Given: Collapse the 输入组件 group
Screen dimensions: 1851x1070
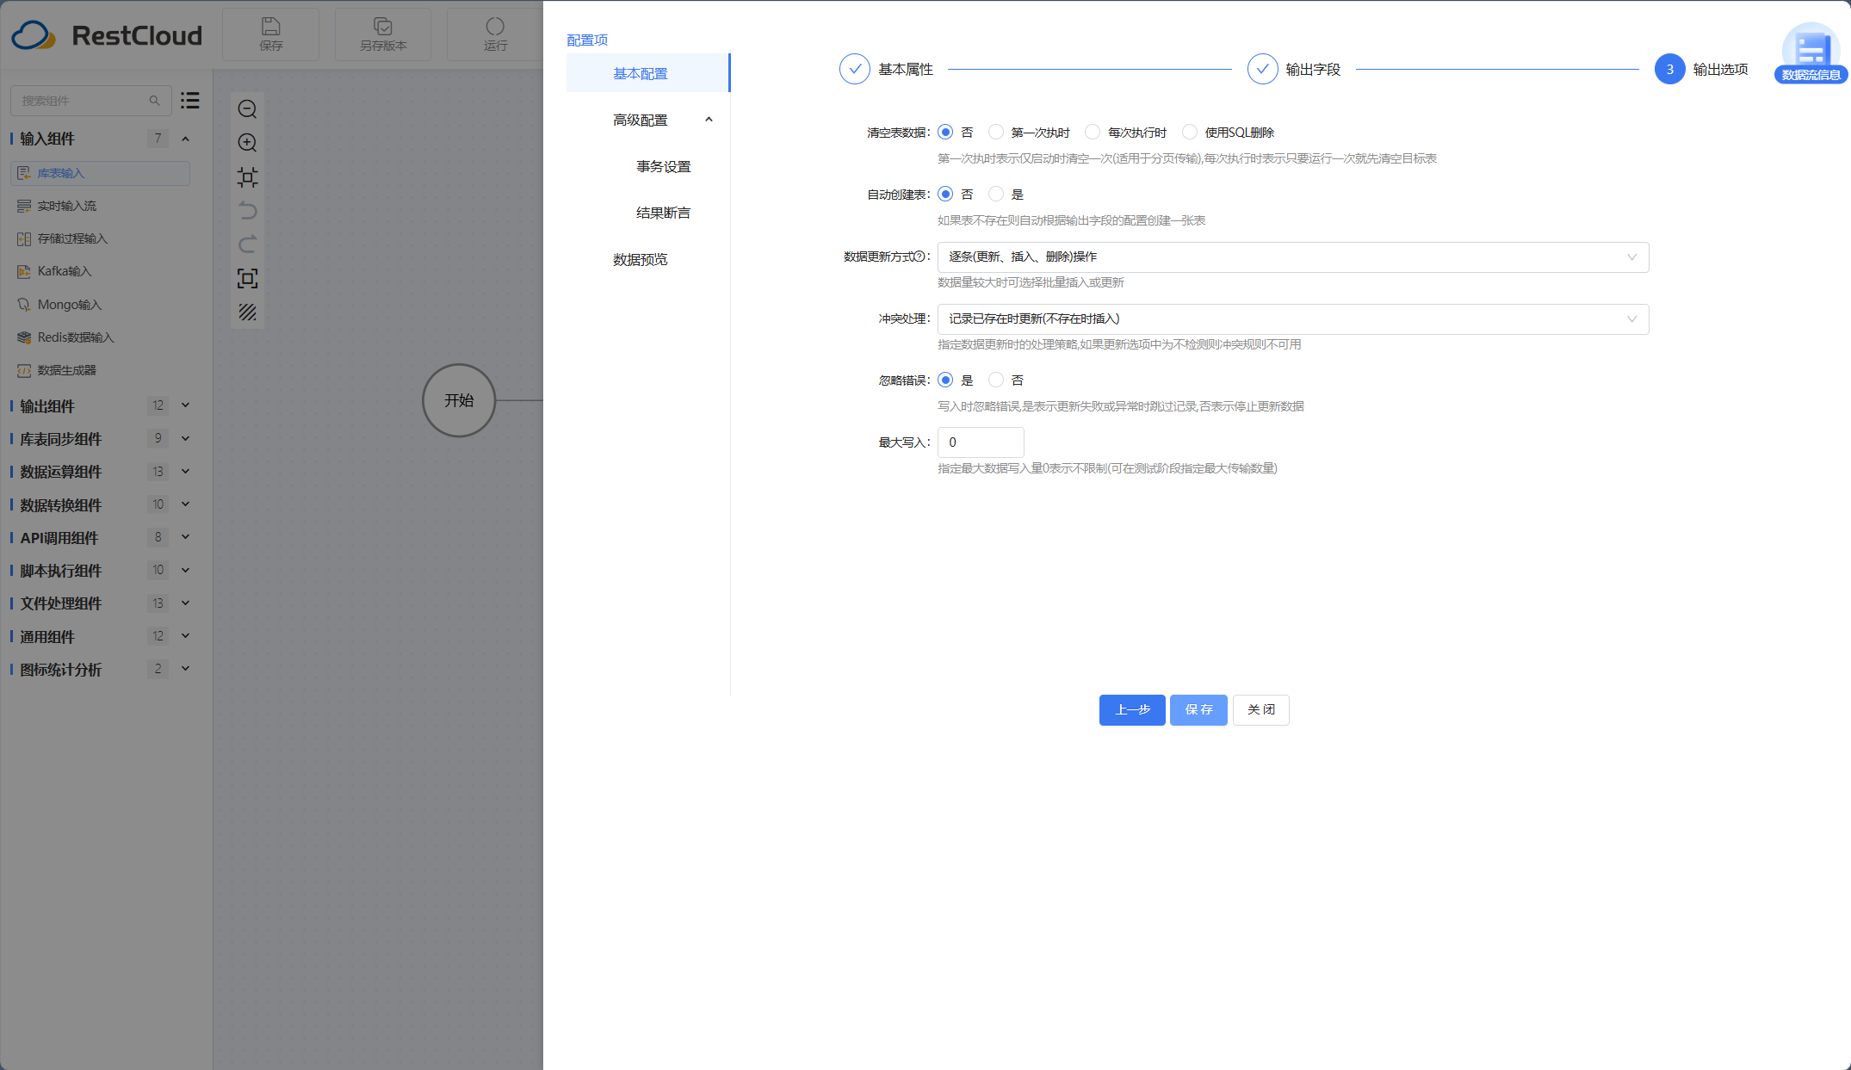Looking at the screenshot, I should click(x=185, y=139).
